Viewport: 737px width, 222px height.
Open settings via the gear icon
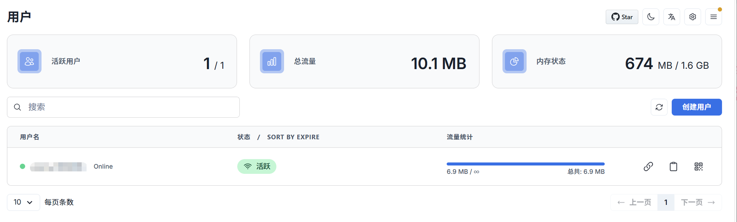[692, 17]
